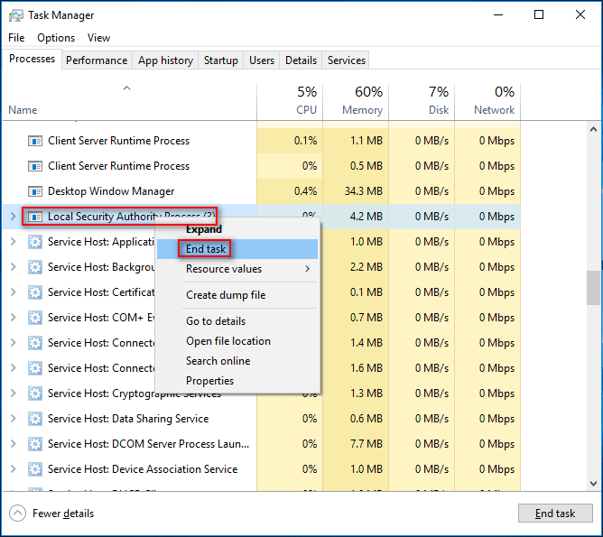The height and width of the screenshot is (537, 603).
Task: Choose Open file location in the context menu
Action: coord(237,341)
